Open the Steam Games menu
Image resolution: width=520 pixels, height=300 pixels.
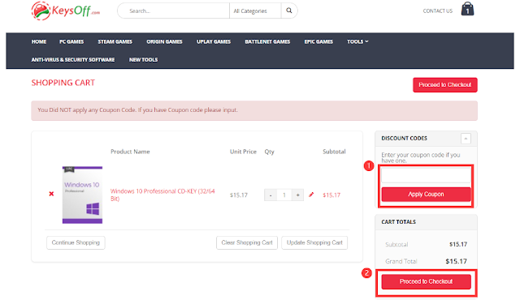(115, 41)
